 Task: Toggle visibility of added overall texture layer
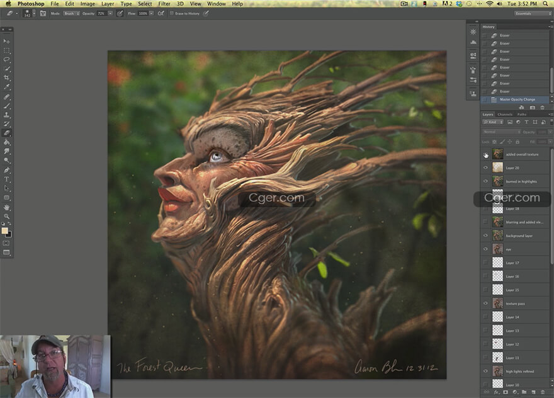click(485, 154)
